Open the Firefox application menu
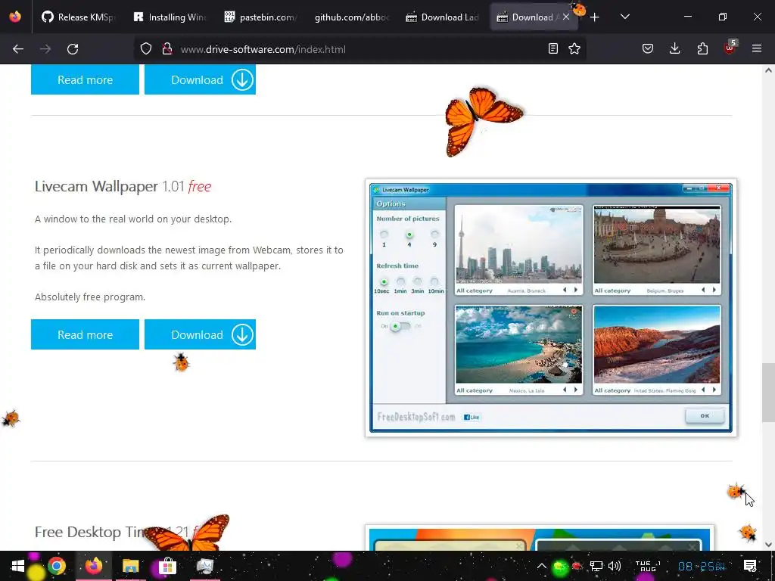Image resolution: width=775 pixels, height=581 pixels. tap(757, 48)
